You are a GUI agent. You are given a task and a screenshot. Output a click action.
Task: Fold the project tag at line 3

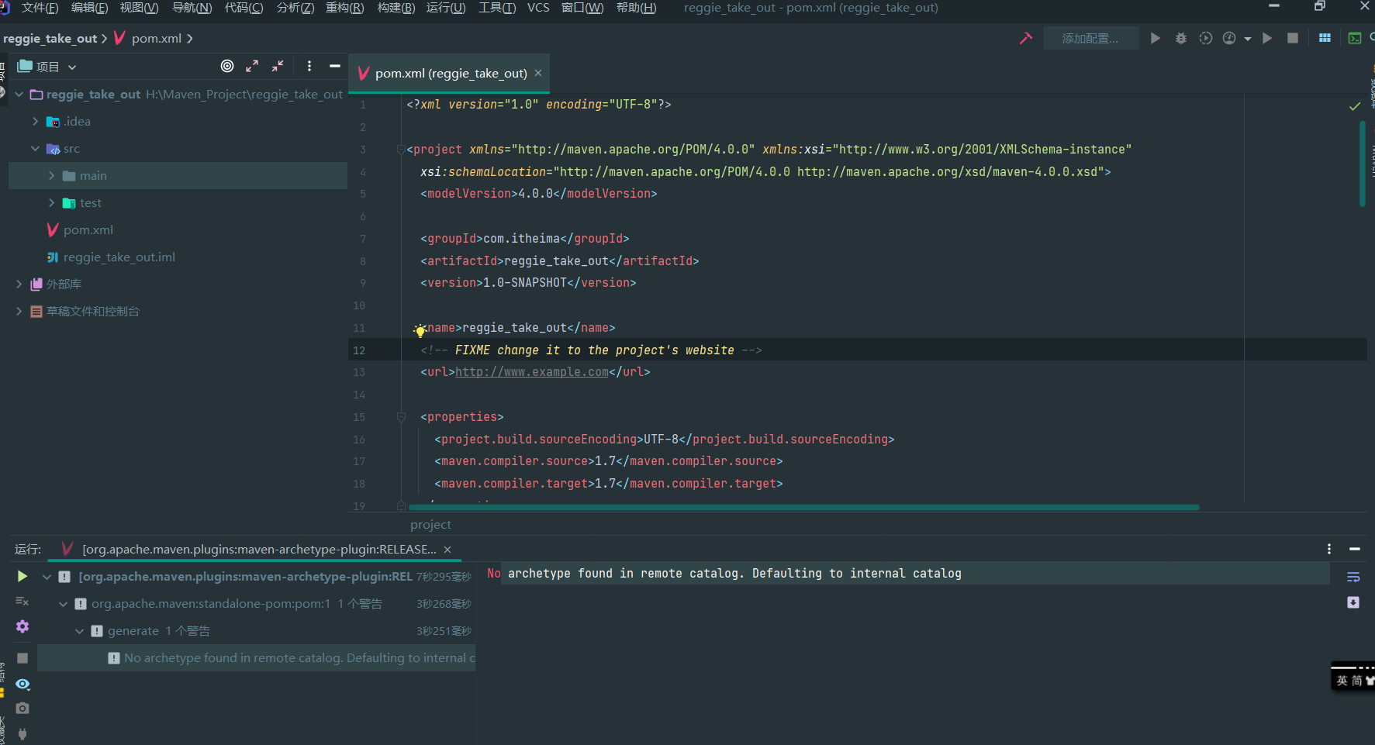(401, 150)
